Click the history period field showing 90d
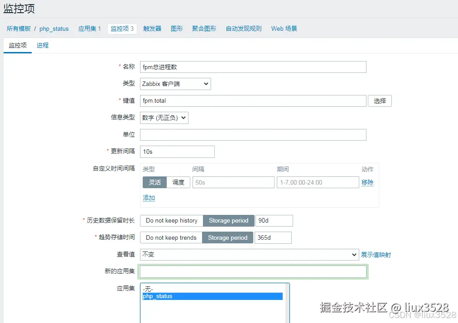The height and width of the screenshot is (323, 458). 274,221
